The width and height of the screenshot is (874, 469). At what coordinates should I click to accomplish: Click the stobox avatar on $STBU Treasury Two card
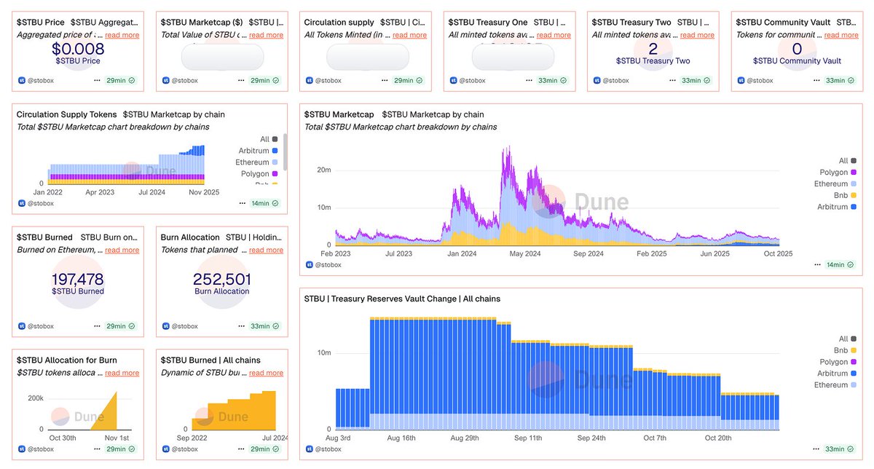tap(597, 81)
